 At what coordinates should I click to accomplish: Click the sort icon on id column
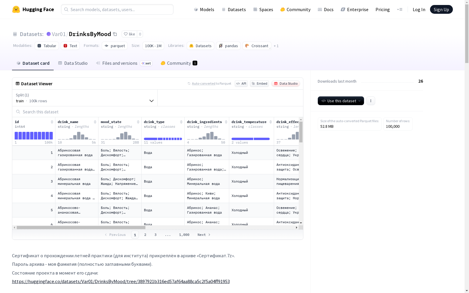[52, 122]
